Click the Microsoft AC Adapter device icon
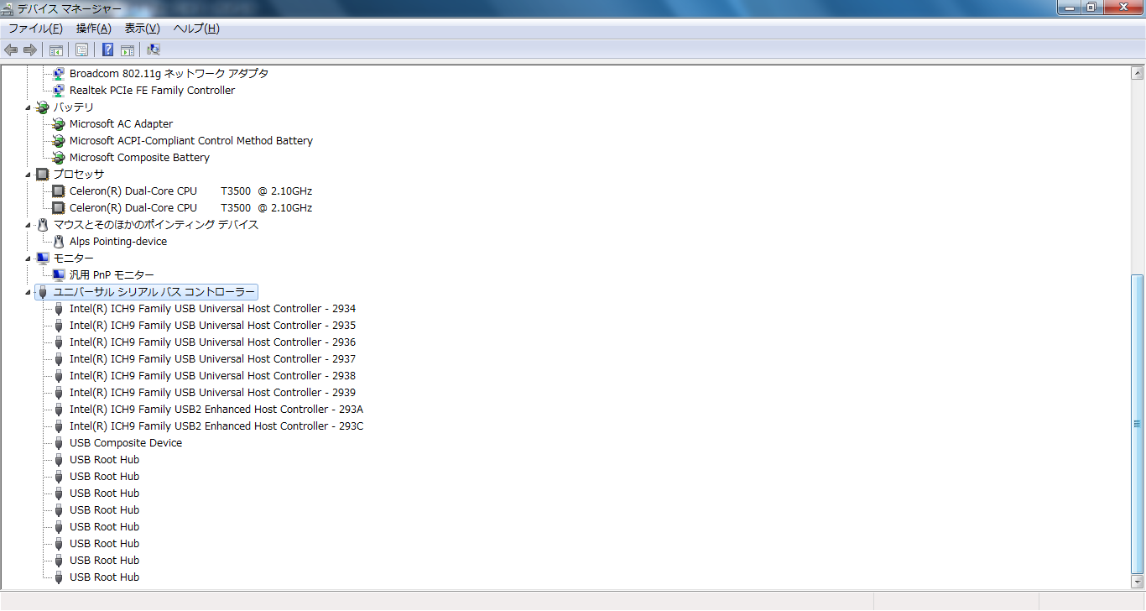Screen dimensions: 1146x611 [x=58, y=123]
